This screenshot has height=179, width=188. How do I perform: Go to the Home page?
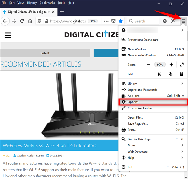[x=30, y=21]
